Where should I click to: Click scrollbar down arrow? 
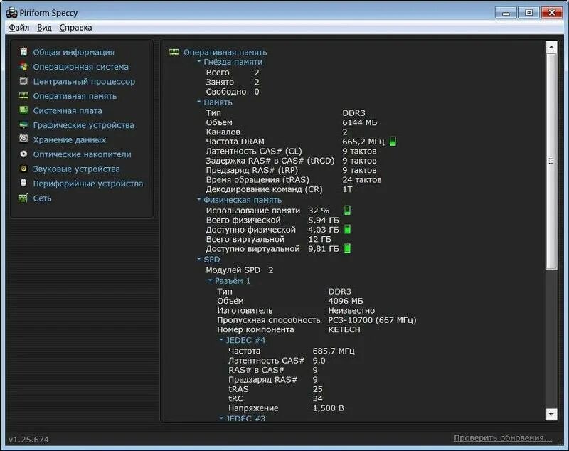coord(551,414)
